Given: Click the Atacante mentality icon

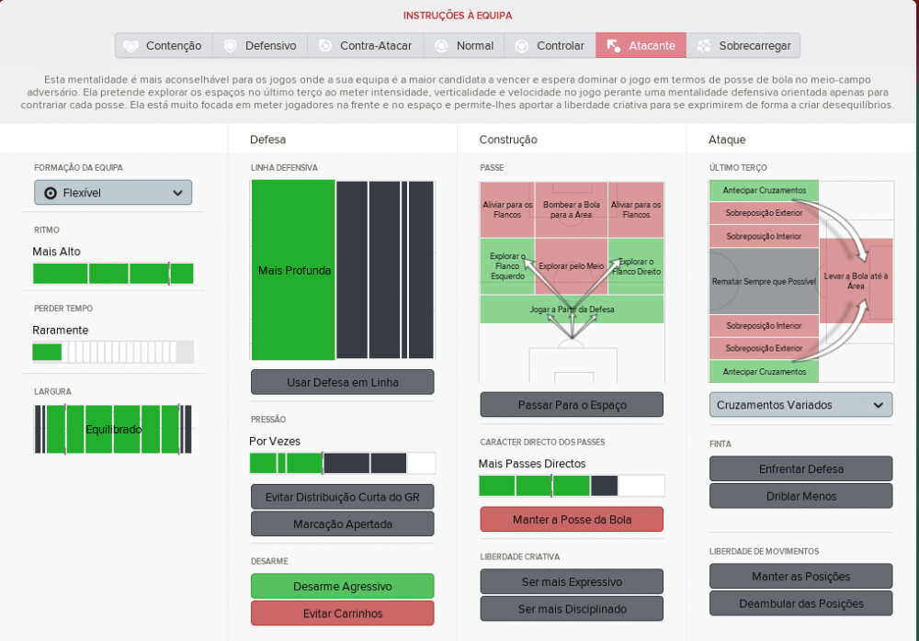Looking at the screenshot, I should pos(614,46).
